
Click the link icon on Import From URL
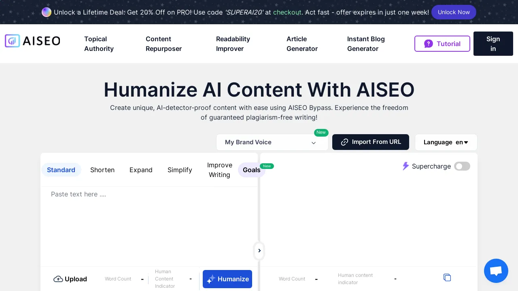coord(344,142)
